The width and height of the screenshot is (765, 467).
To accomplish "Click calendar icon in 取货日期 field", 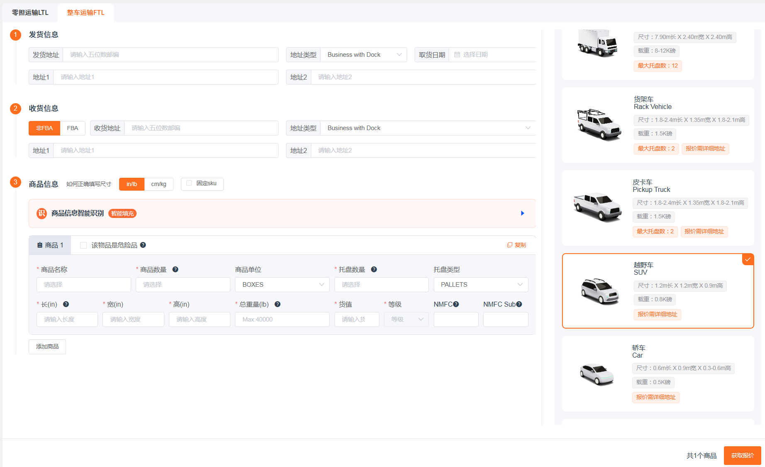I will pyautogui.click(x=457, y=55).
